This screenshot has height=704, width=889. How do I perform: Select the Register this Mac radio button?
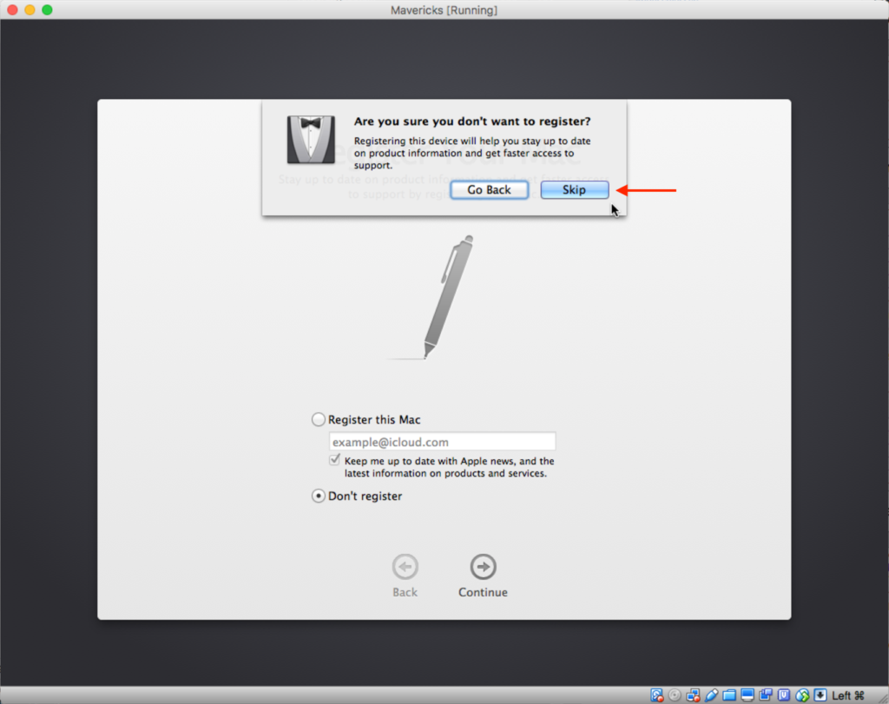point(318,420)
